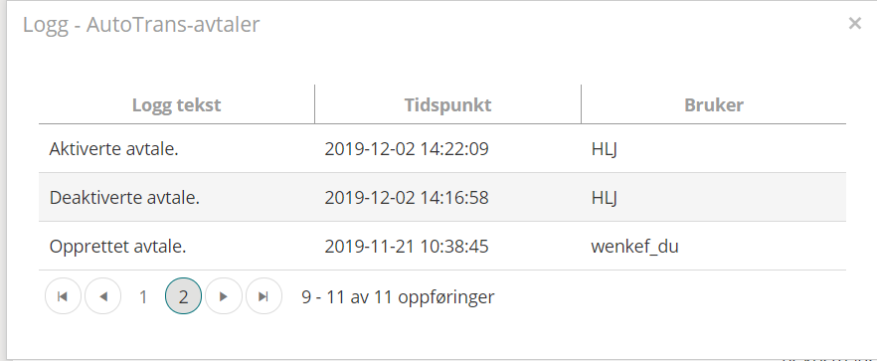Select page 1 in the pager
Image resolution: width=877 pixels, height=361 pixels.
tap(143, 296)
